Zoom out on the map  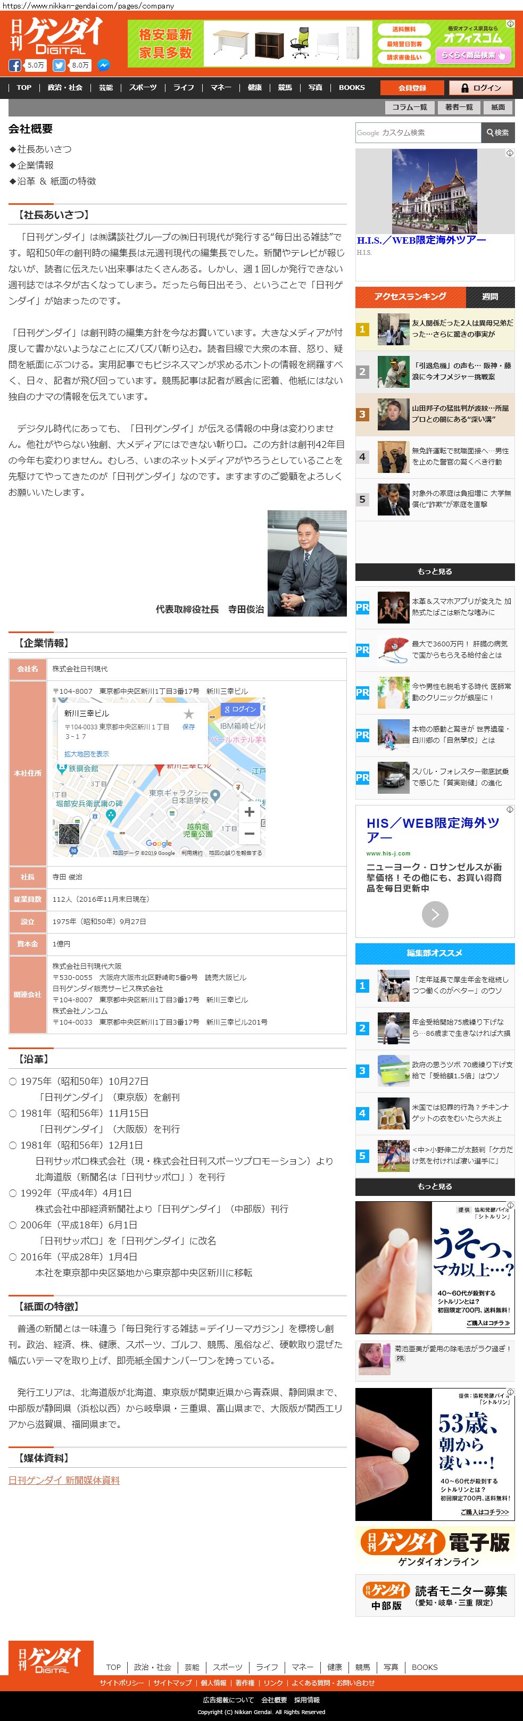point(249,834)
